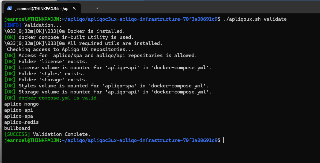Click the green [SUCCESS] tag

click(x=17, y=134)
